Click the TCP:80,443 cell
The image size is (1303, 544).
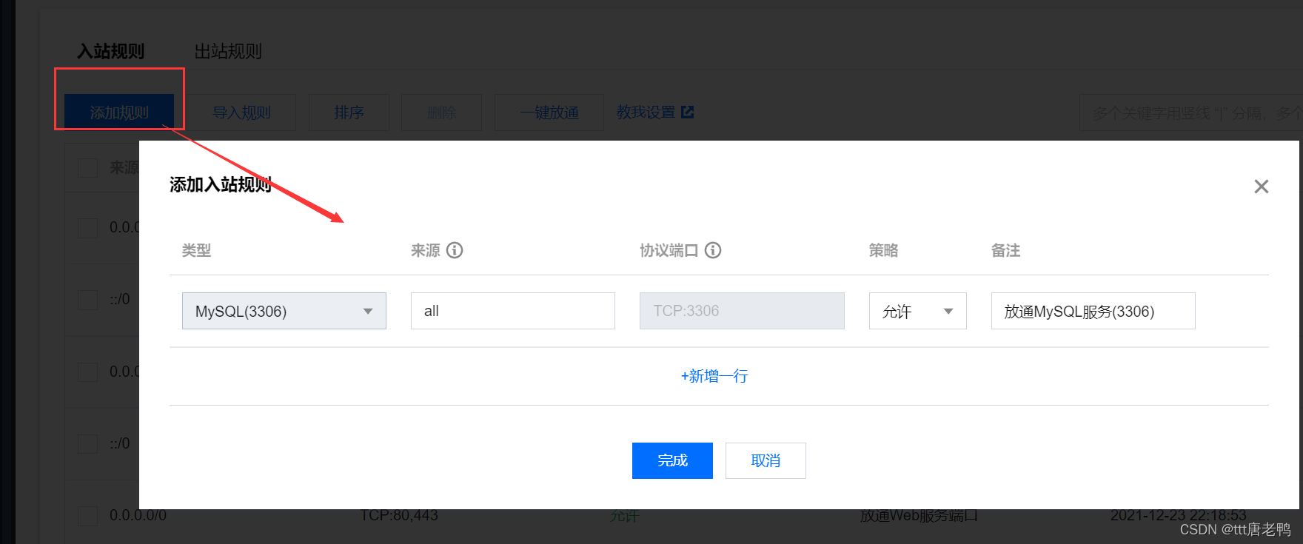point(399,515)
